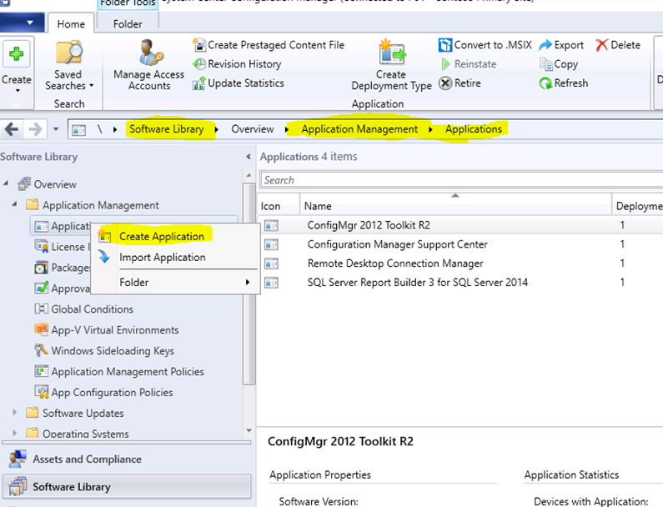This screenshot has height=507, width=663.
Task: Collapse the Overview tree node
Action: [x=6, y=183]
